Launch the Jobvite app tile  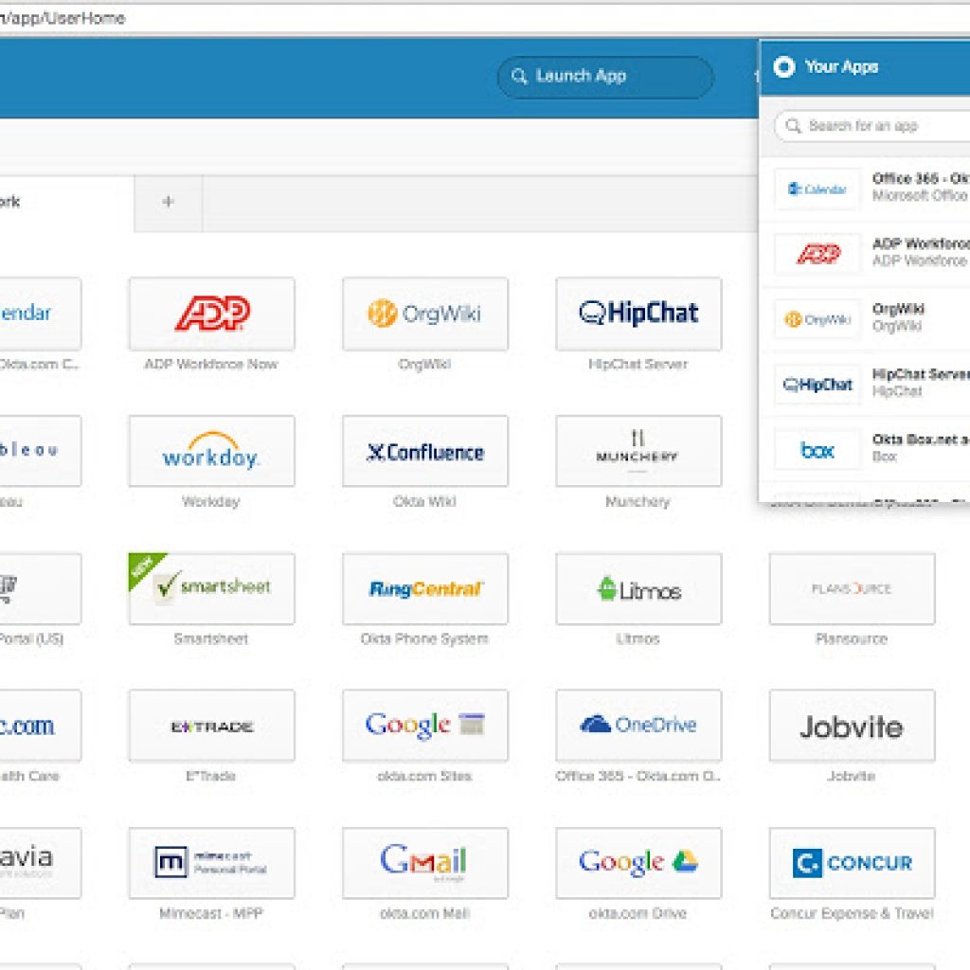(x=851, y=726)
